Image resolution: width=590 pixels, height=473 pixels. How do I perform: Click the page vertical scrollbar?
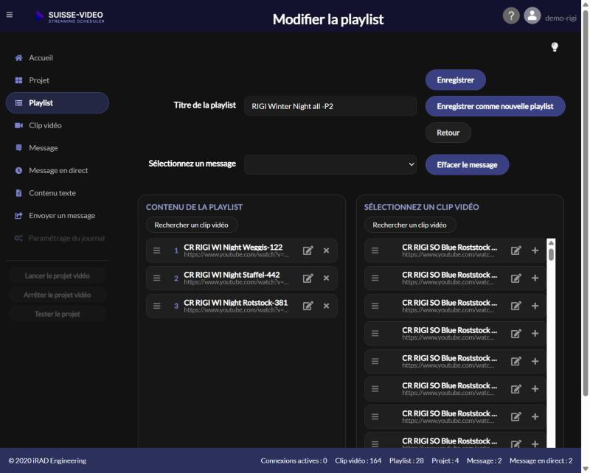click(x=585, y=203)
